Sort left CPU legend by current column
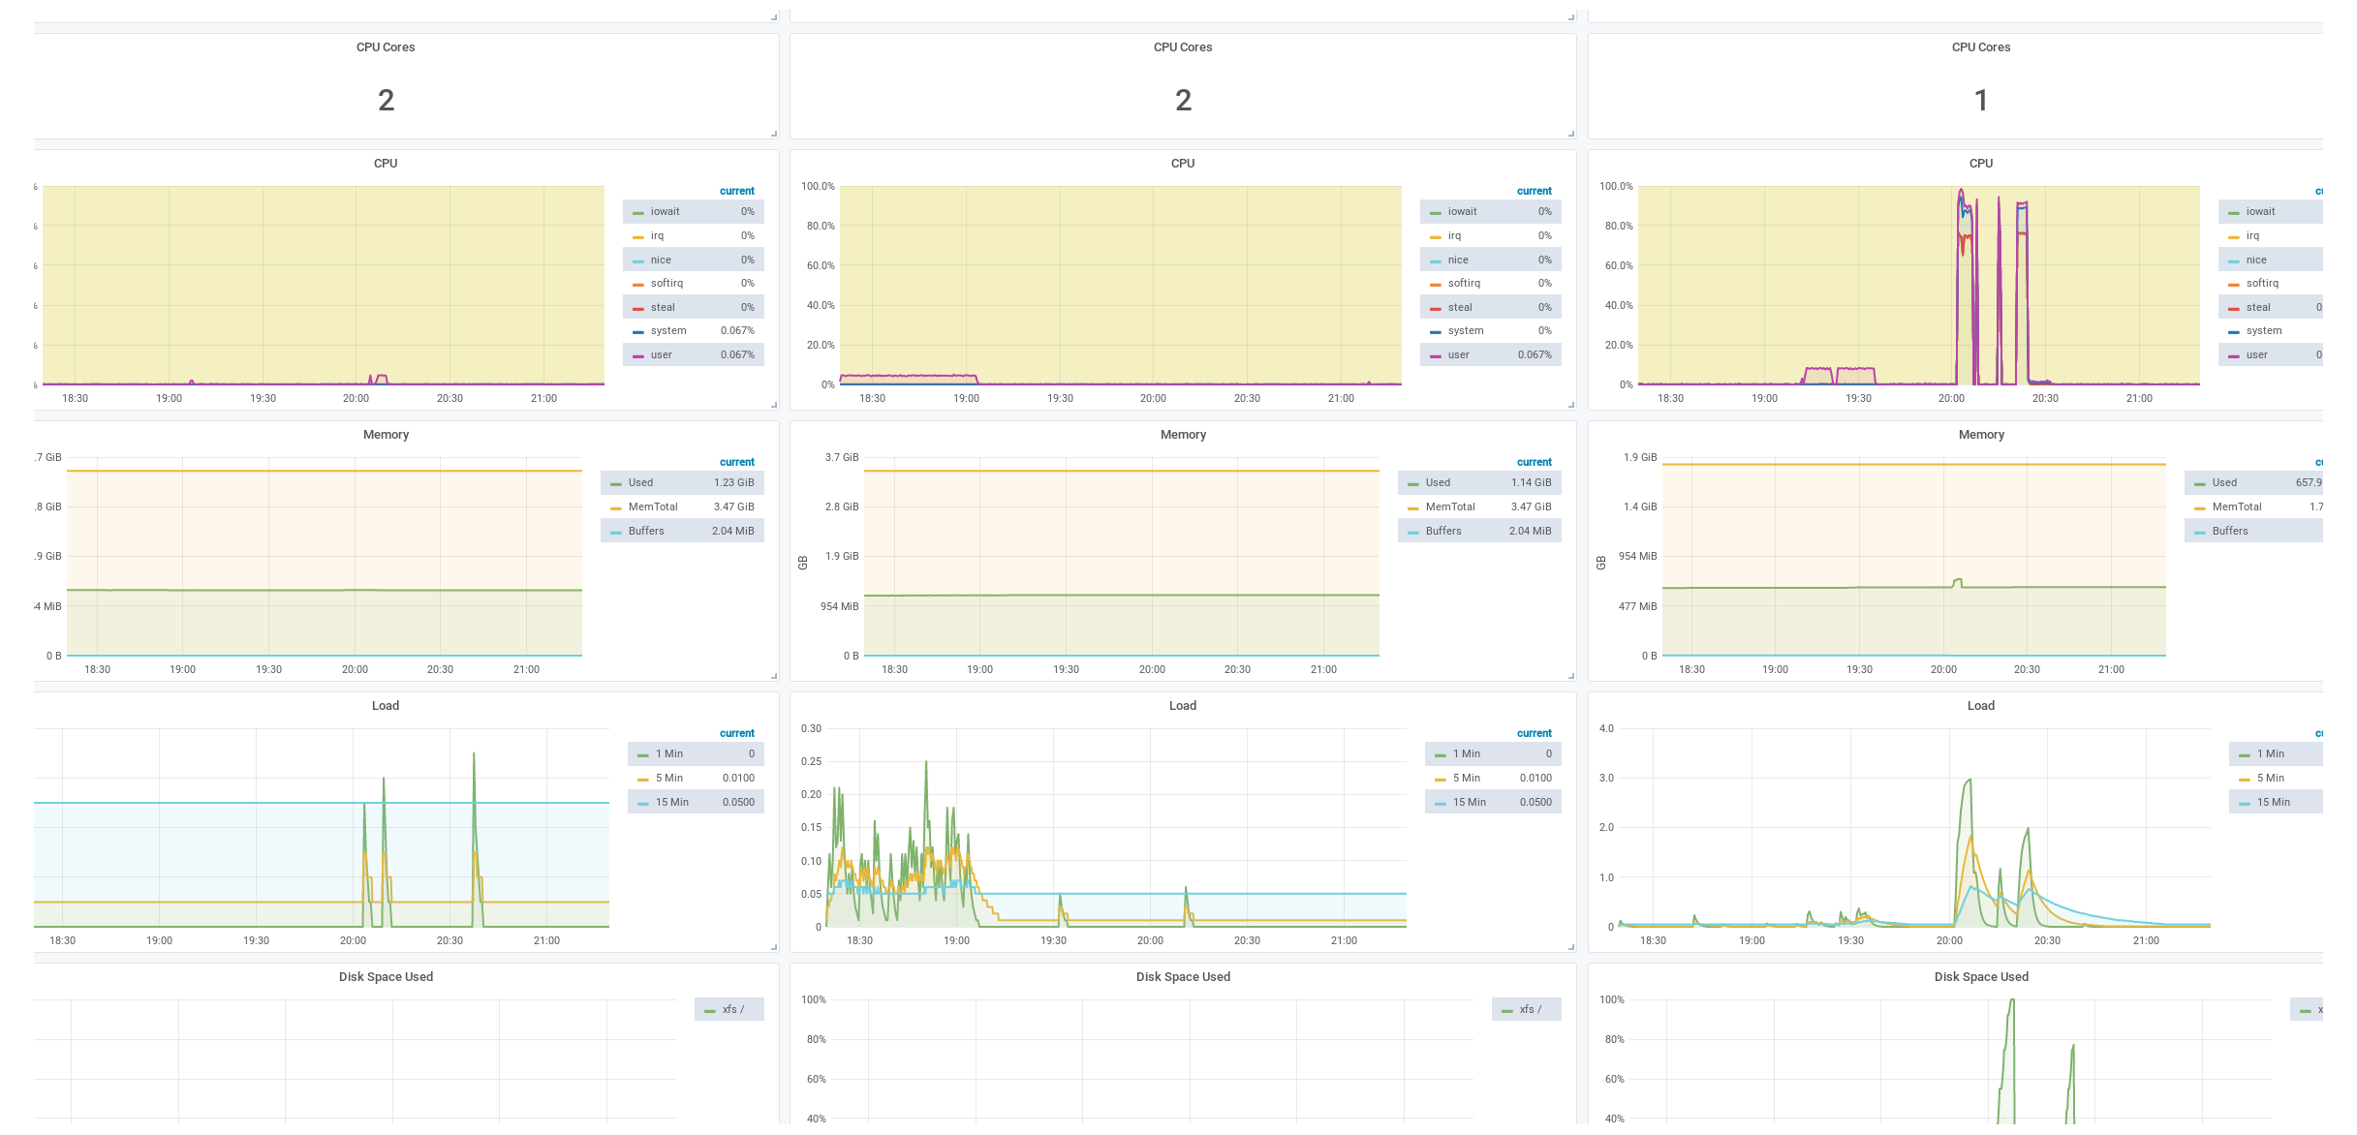This screenshot has width=2357, height=1135. coord(736,191)
